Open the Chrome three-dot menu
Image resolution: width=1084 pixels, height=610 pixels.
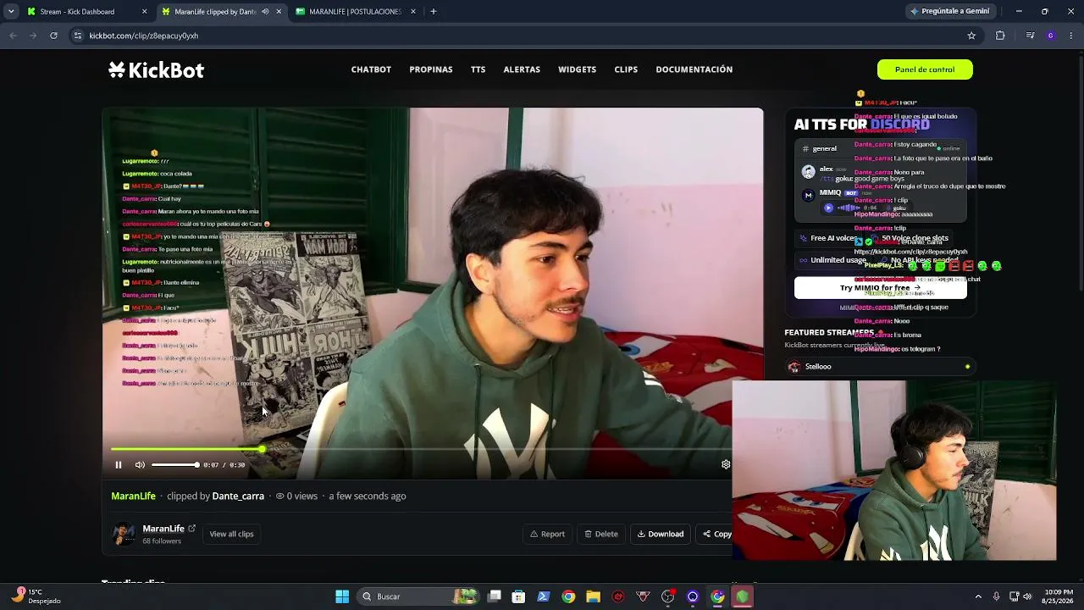[x=1071, y=36]
